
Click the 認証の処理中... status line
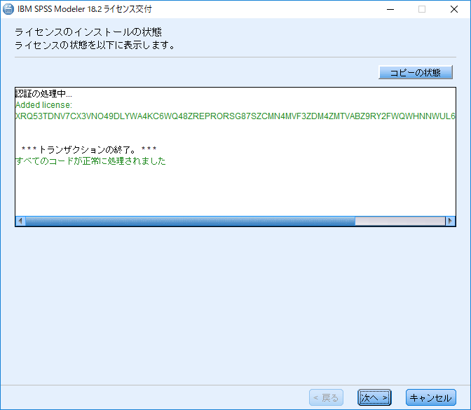pyautogui.click(x=44, y=94)
